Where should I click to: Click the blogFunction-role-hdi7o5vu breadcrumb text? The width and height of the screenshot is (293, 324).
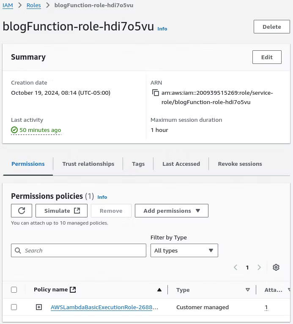click(x=94, y=5)
